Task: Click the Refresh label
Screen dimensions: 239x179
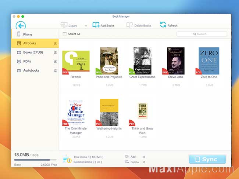Action: click(x=172, y=26)
